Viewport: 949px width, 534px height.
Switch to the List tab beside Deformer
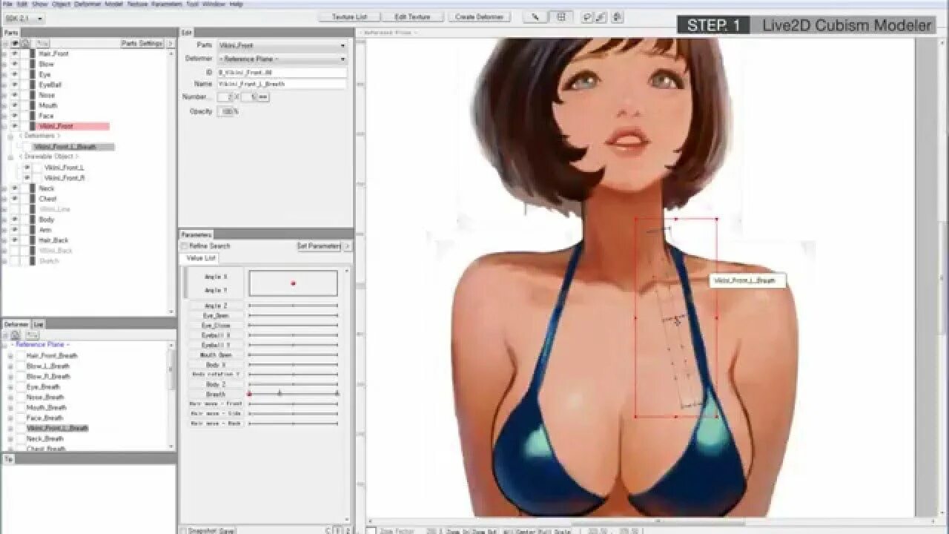point(39,324)
